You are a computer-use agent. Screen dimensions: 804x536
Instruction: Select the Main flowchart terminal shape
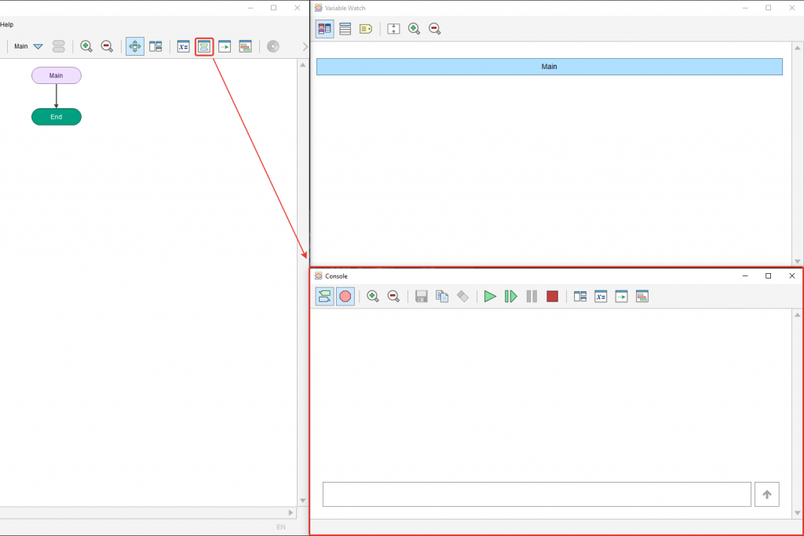click(x=57, y=75)
